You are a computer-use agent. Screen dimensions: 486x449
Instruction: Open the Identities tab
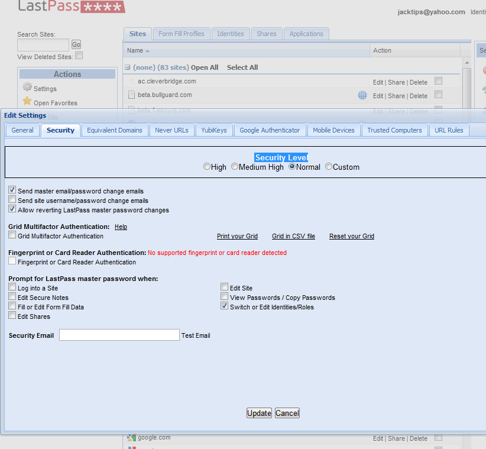[x=231, y=34]
